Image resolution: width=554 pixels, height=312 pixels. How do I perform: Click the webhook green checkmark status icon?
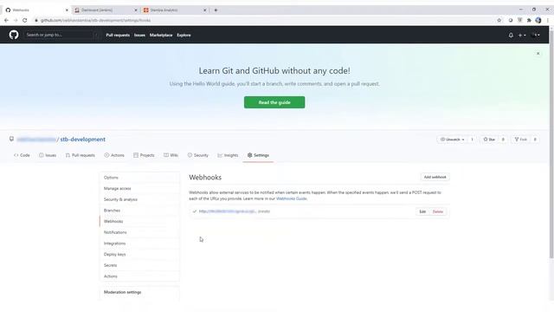194,211
